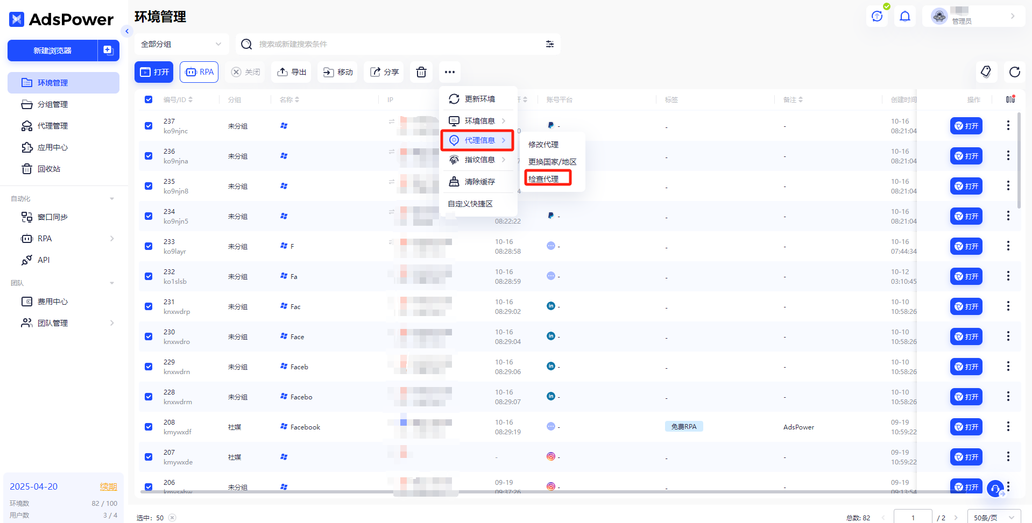Open the 50条/页 page size dropdown
Screen dimensions: 1032x523
coord(994,518)
